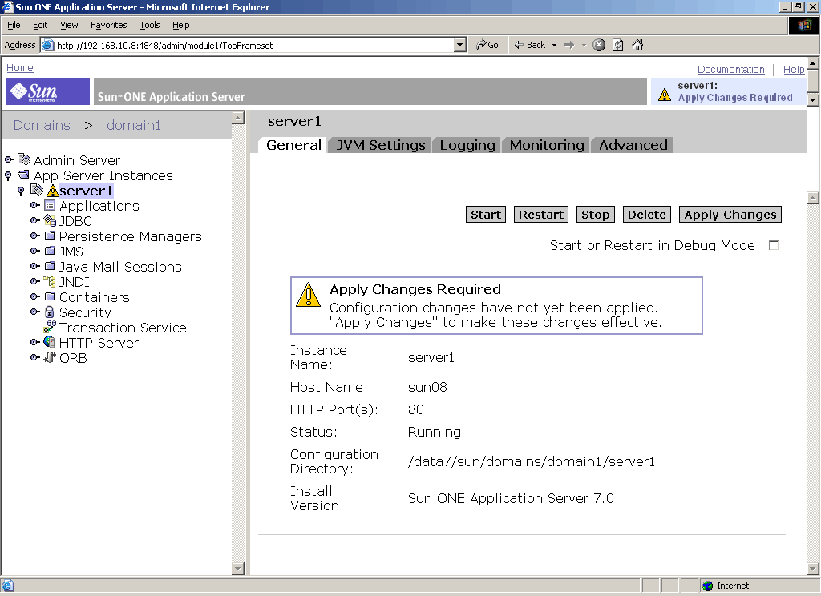
Task: Click the tree panel scroll up arrow
Action: 237,117
